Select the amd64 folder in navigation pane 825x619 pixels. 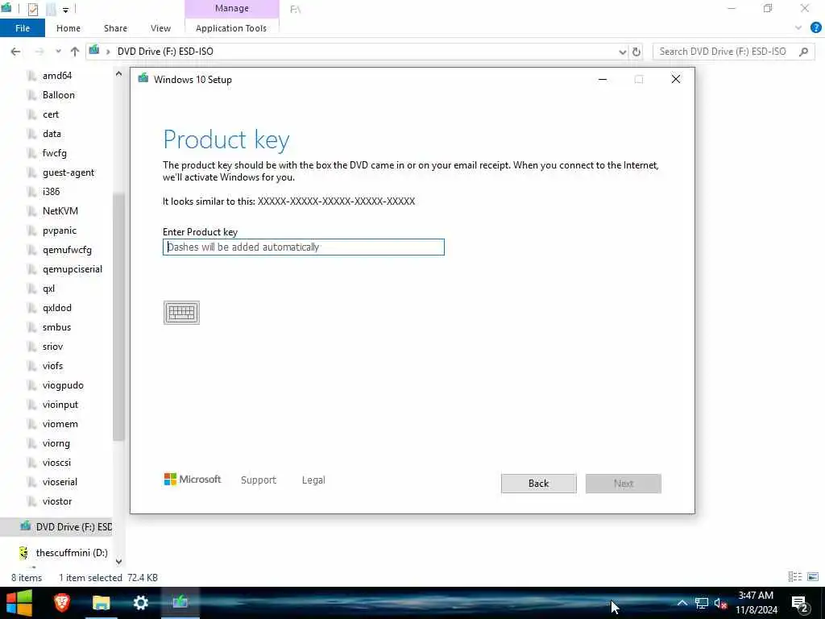pyautogui.click(x=57, y=76)
